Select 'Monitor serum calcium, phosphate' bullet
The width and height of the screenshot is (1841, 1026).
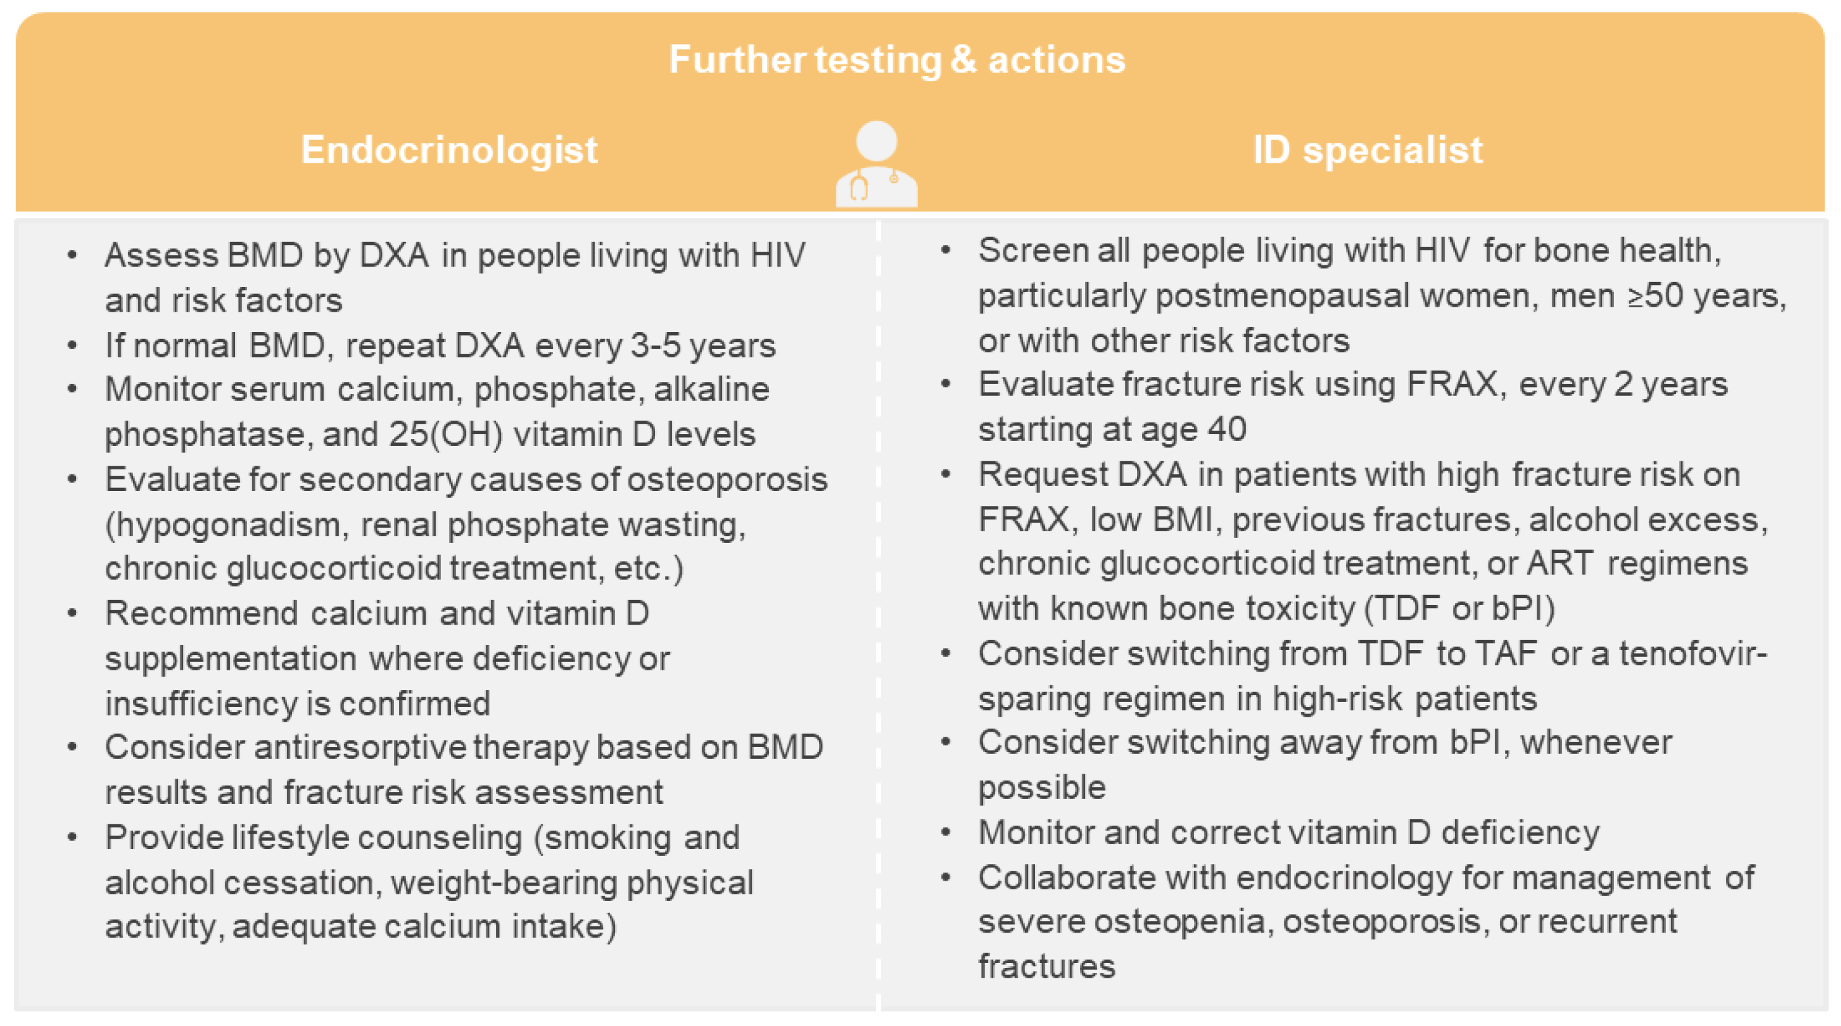[x=437, y=390]
